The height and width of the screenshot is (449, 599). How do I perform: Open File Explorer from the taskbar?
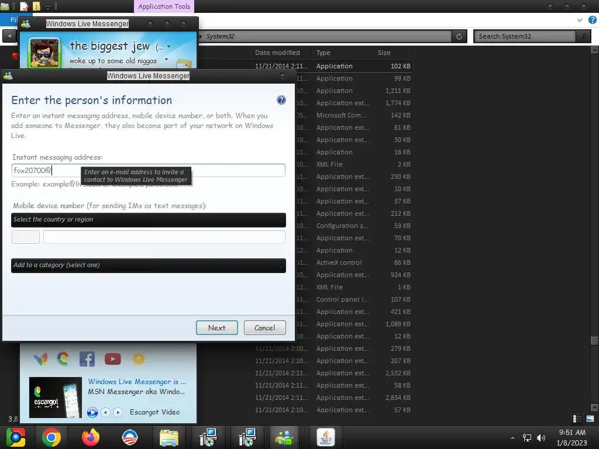click(169, 438)
